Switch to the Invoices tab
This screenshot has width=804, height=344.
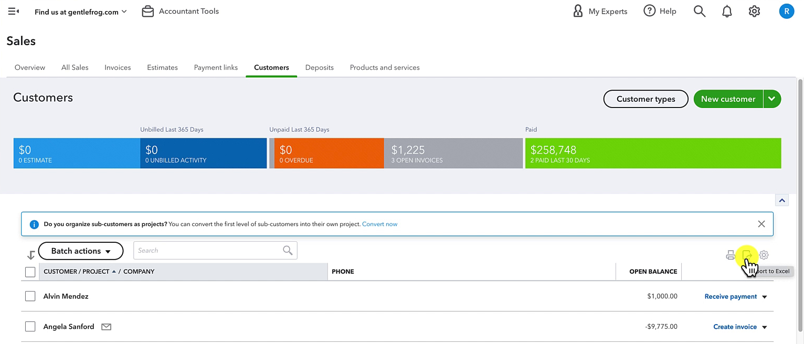(118, 68)
